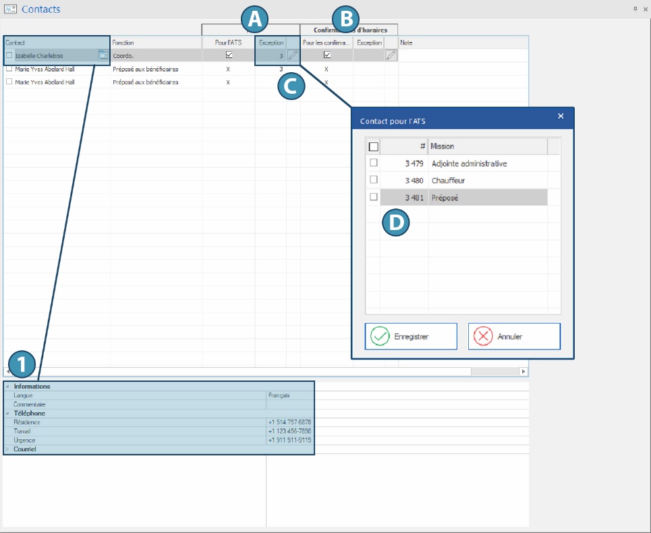651x533 pixels.
Task: Check the Chauffeur mission checkbox
Action: [373, 180]
